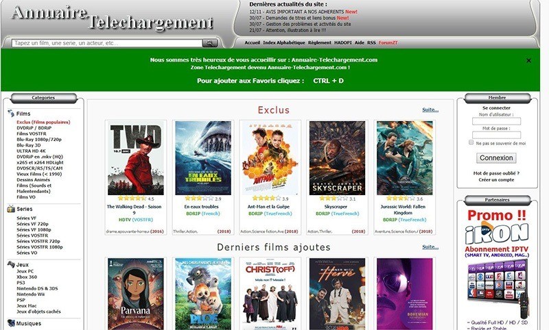Image resolution: width=549 pixels, height=330 pixels.
Task: Open 'Attention, illustration à lire' news
Action: coord(296,30)
